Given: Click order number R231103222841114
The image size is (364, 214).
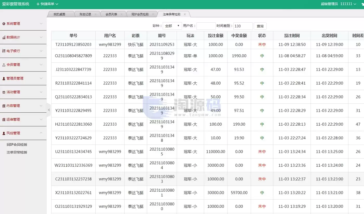Looking at the screenshot, I should click(74, 83).
